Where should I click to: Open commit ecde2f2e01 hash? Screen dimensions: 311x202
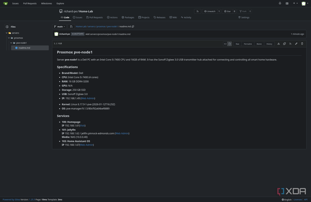(x=78, y=34)
